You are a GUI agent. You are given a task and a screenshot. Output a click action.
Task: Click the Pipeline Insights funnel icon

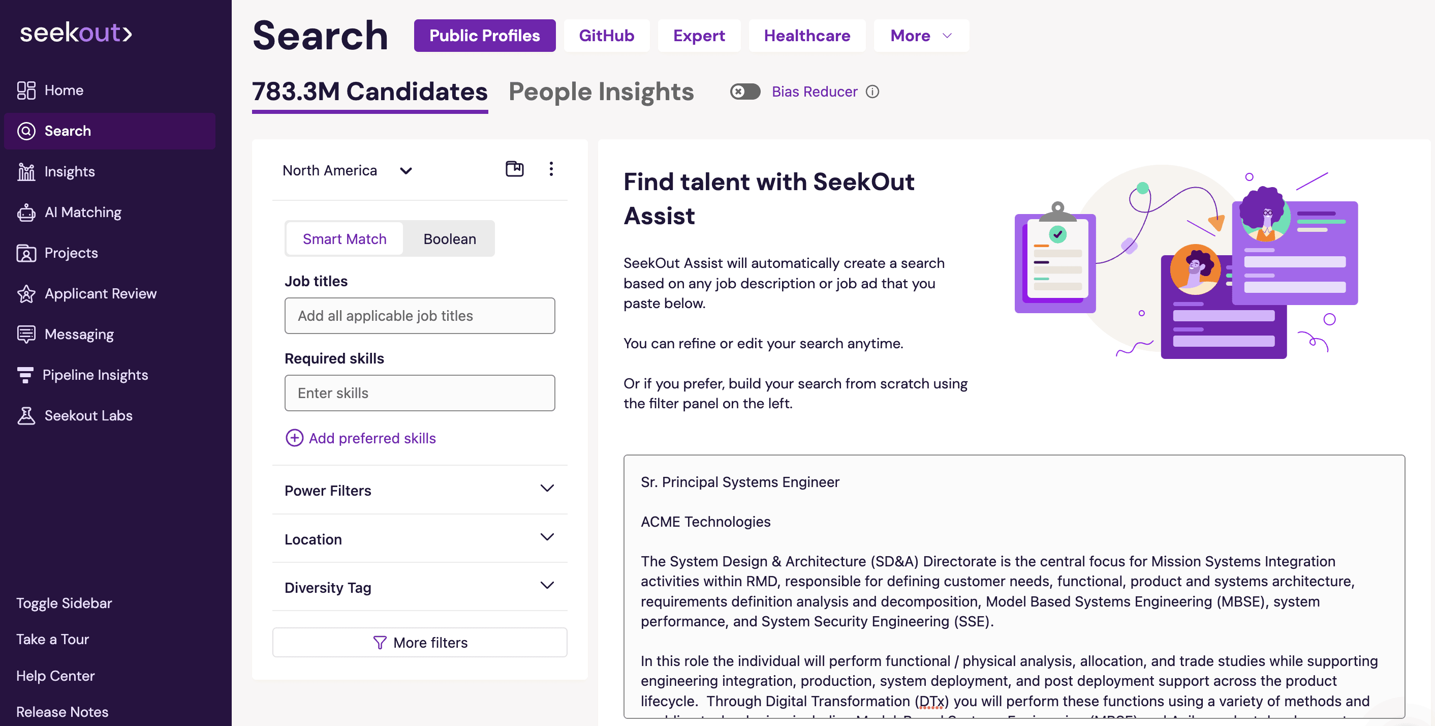pos(25,375)
